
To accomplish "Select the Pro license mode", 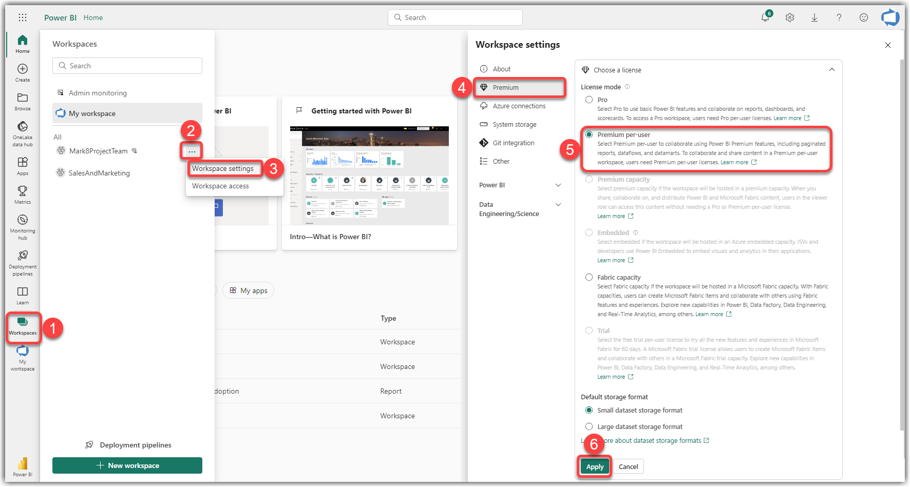I will 589,100.
